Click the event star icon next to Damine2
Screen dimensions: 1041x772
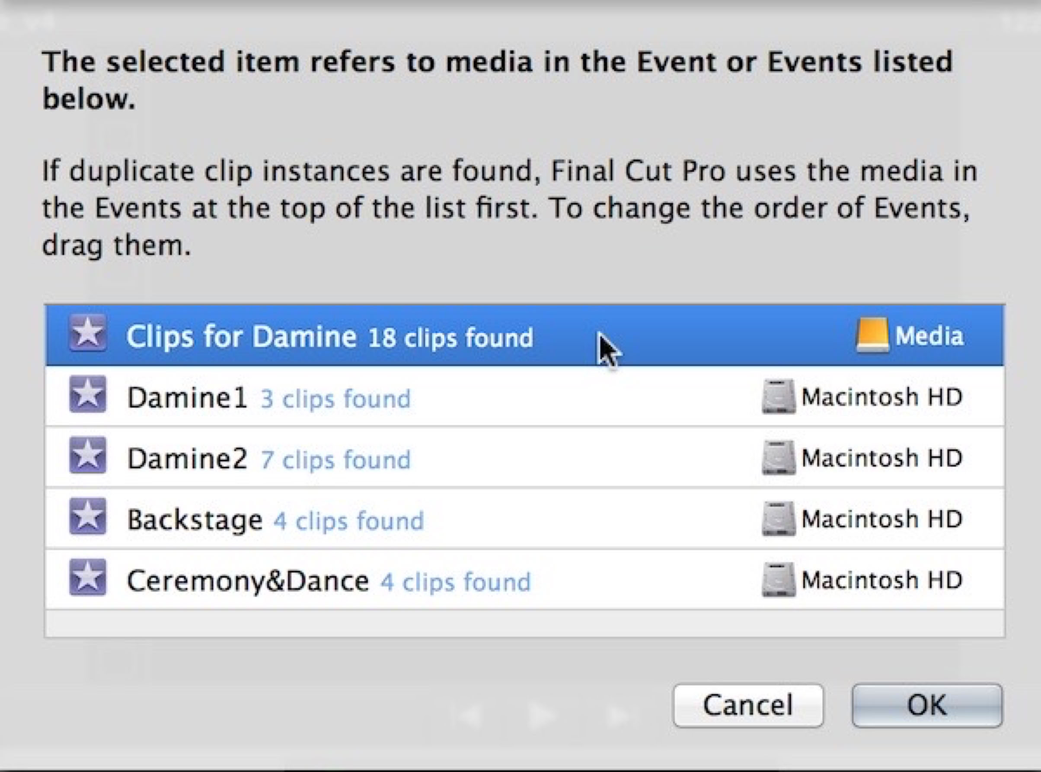(x=87, y=456)
